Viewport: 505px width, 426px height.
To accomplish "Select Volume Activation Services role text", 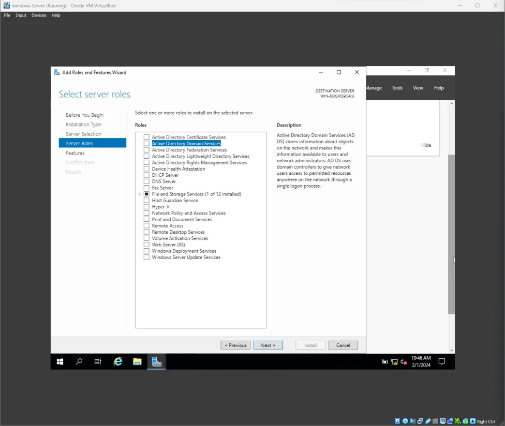I will [180, 238].
